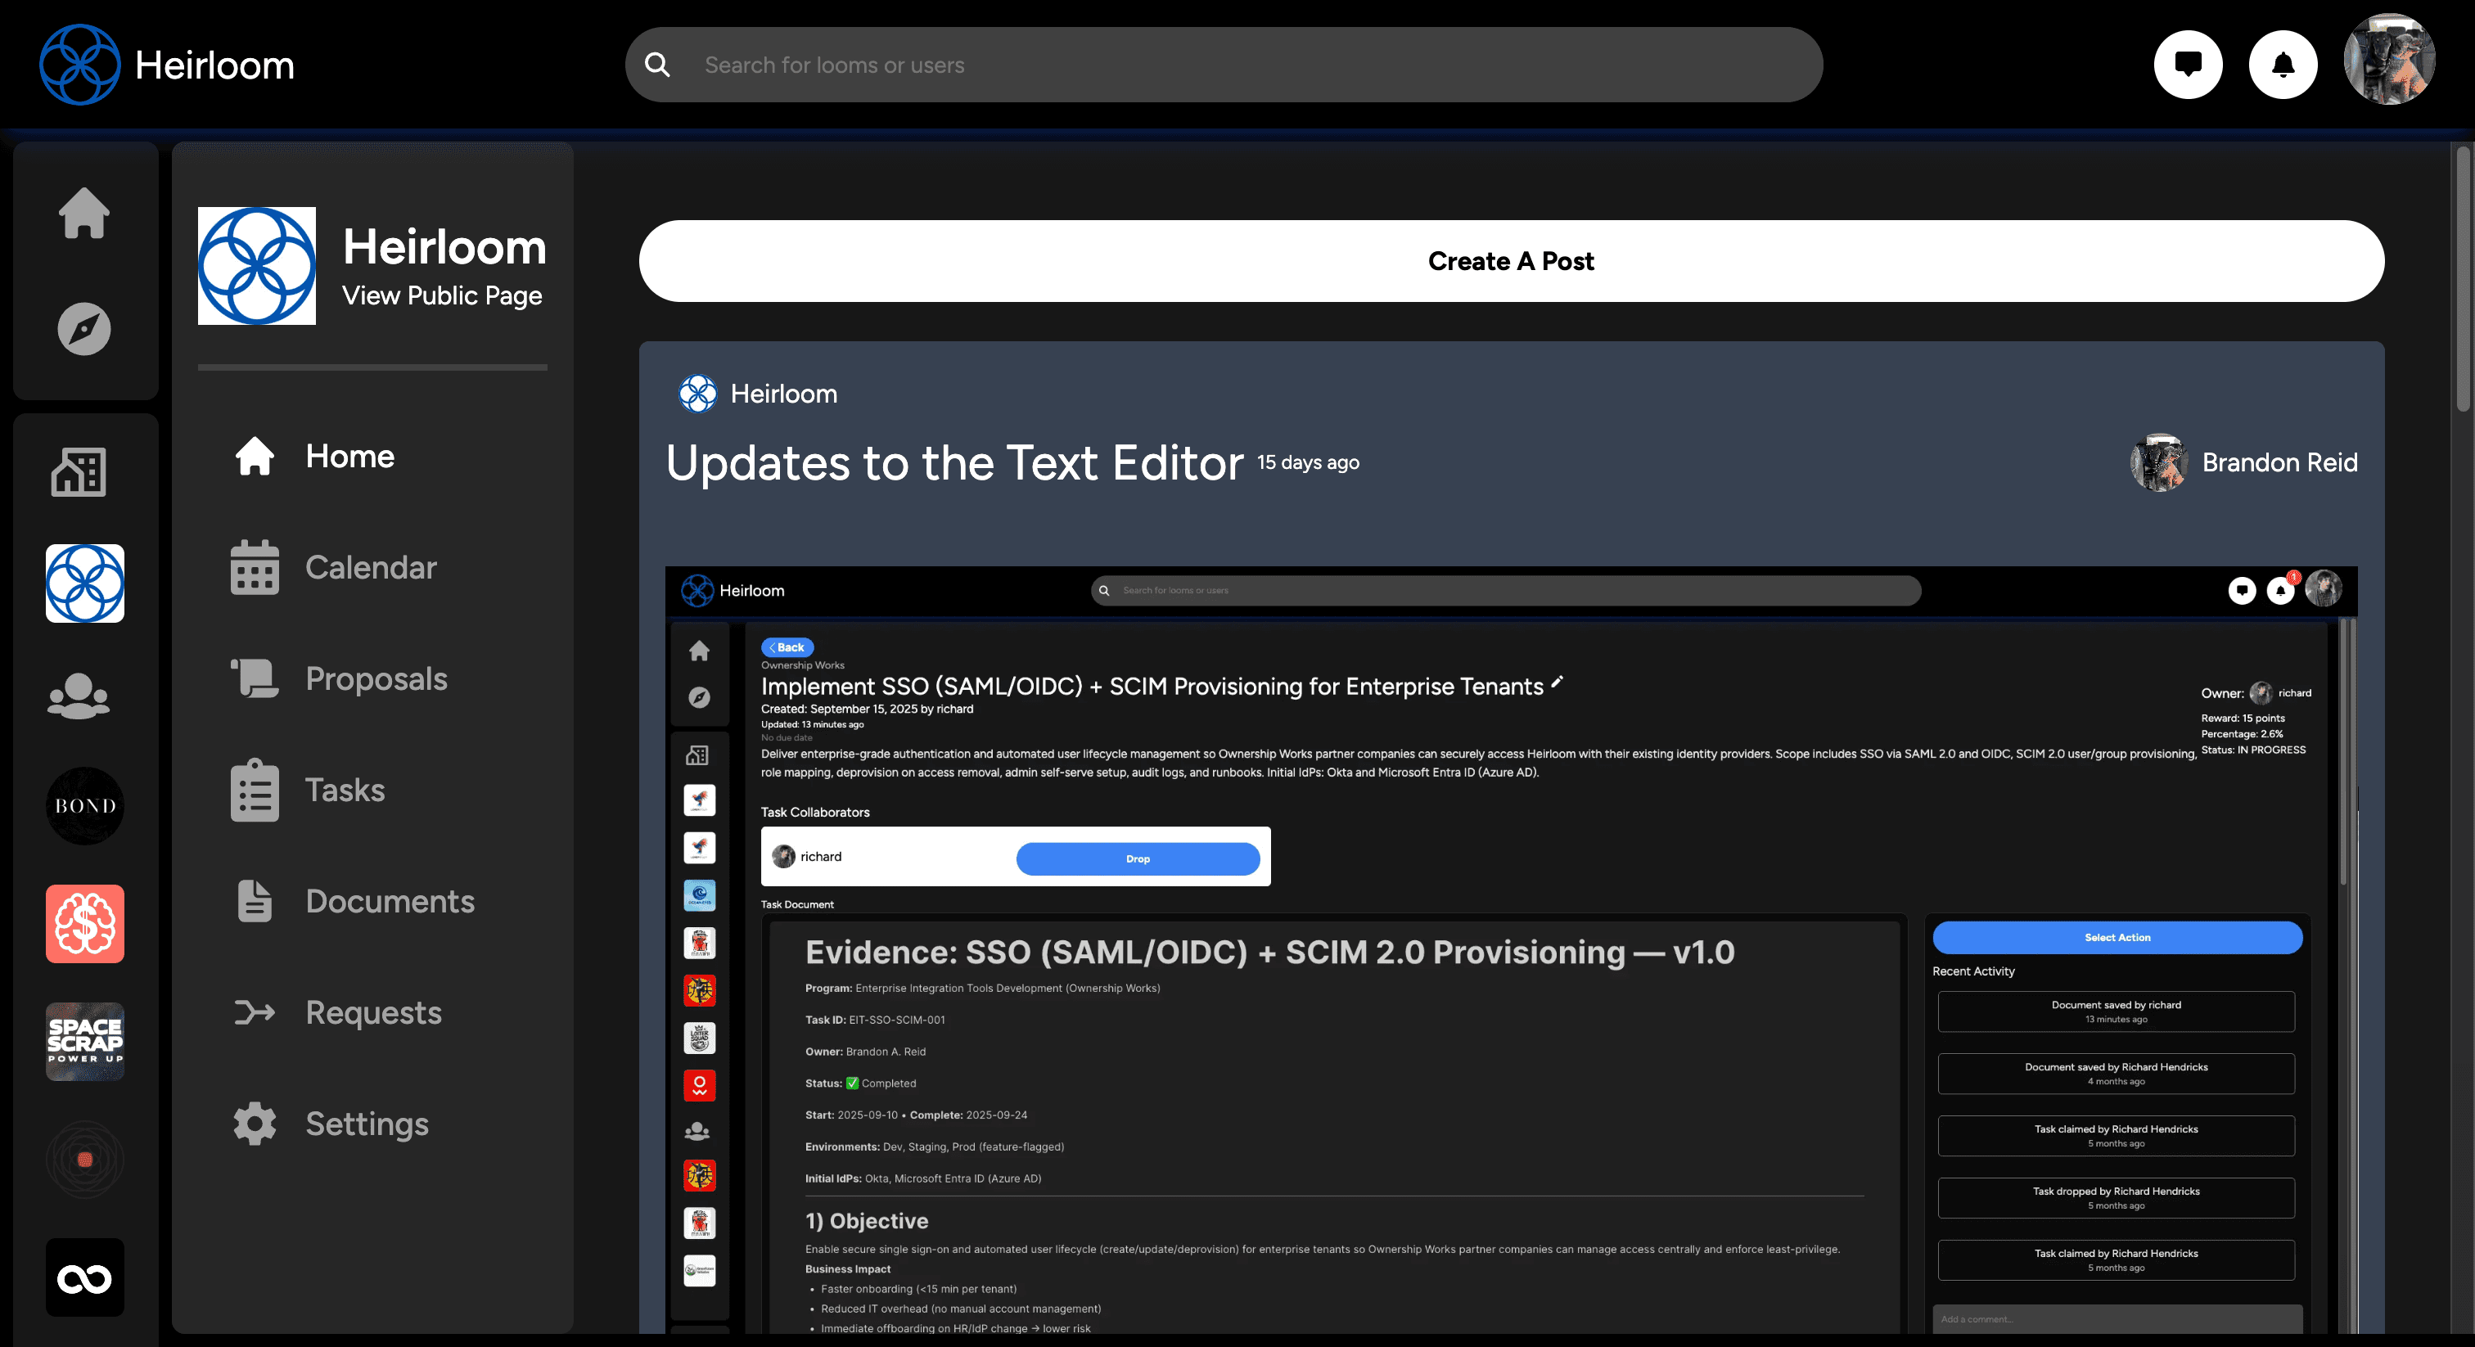2475x1347 pixels.
Task: Open loom Settings
Action: (x=366, y=1124)
